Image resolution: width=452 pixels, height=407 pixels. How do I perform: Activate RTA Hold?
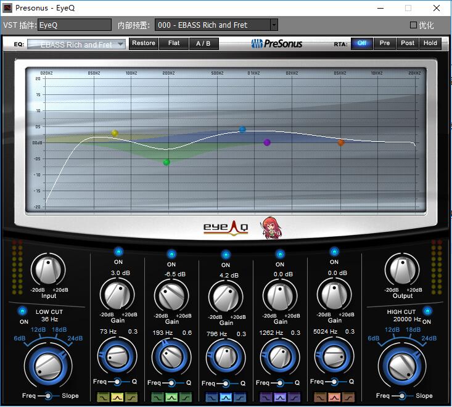click(x=430, y=44)
